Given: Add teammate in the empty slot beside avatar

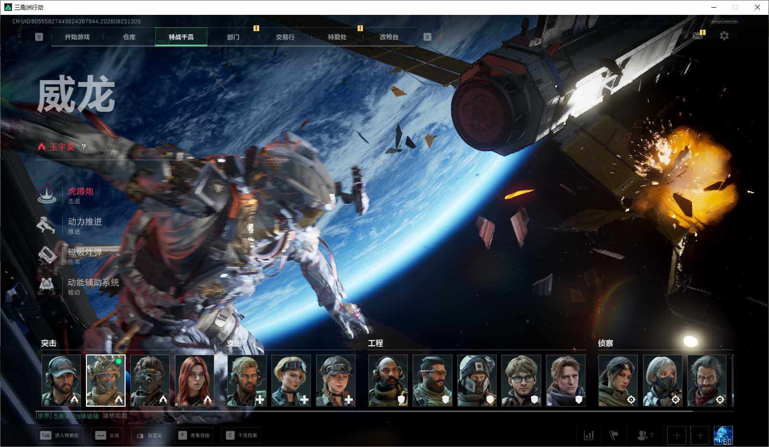Looking at the screenshot, I should 700,435.
